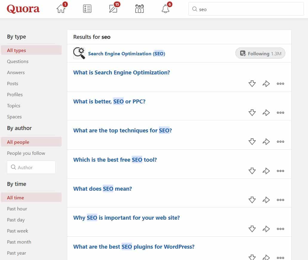Downvote the top techniques for SEO question
Viewport: 308px width, 260px height.
click(x=252, y=141)
